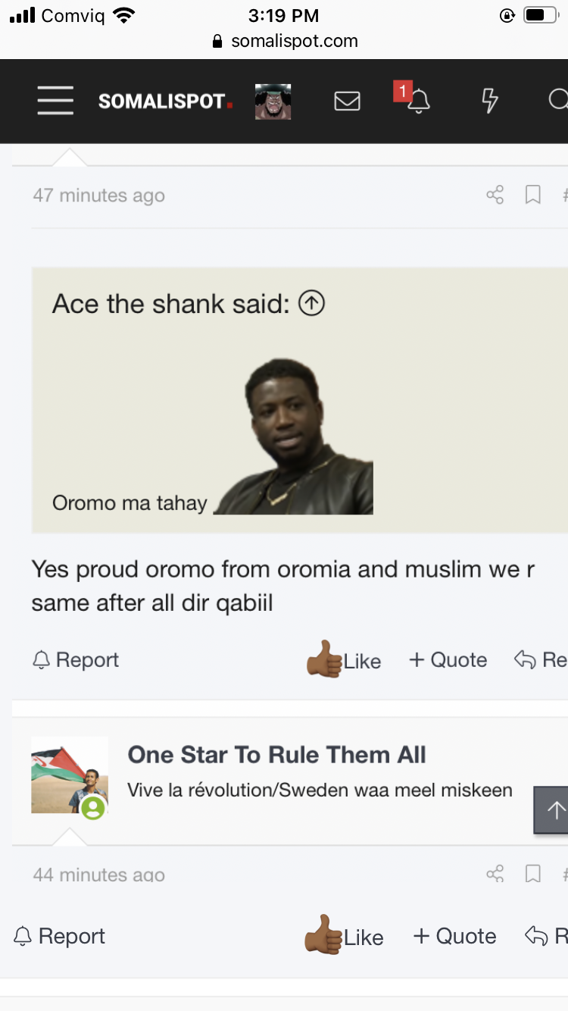Screen dimensions: 568x1011
Task: Share the post from 44 minutes ago
Action: [495, 875]
